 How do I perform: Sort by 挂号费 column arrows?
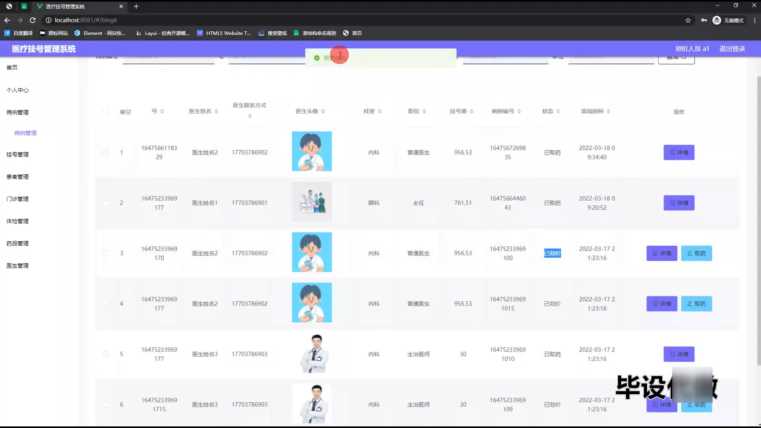tap(472, 111)
